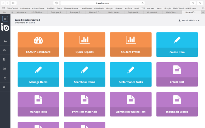Click the eadms.com address bar
Viewport: 205px width, 128px height.
pyautogui.click(x=102, y=3)
